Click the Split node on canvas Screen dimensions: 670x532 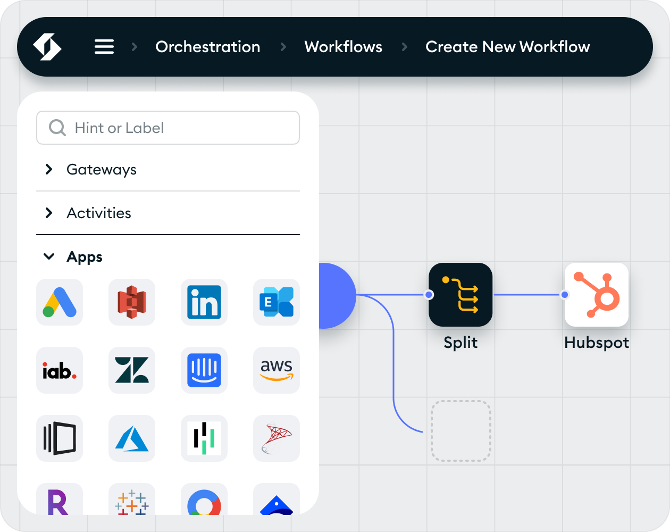pos(460,295)
